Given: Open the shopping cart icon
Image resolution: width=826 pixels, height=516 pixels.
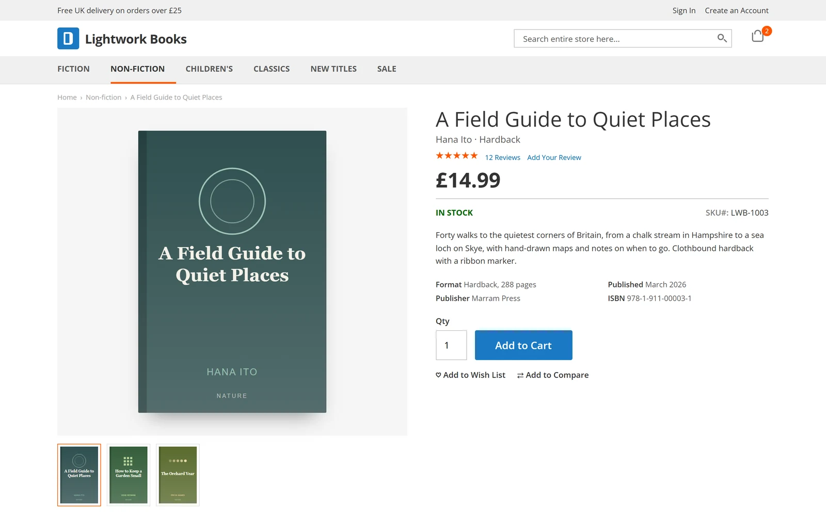Looking at the screenshot, I should [x=758, y=36].
